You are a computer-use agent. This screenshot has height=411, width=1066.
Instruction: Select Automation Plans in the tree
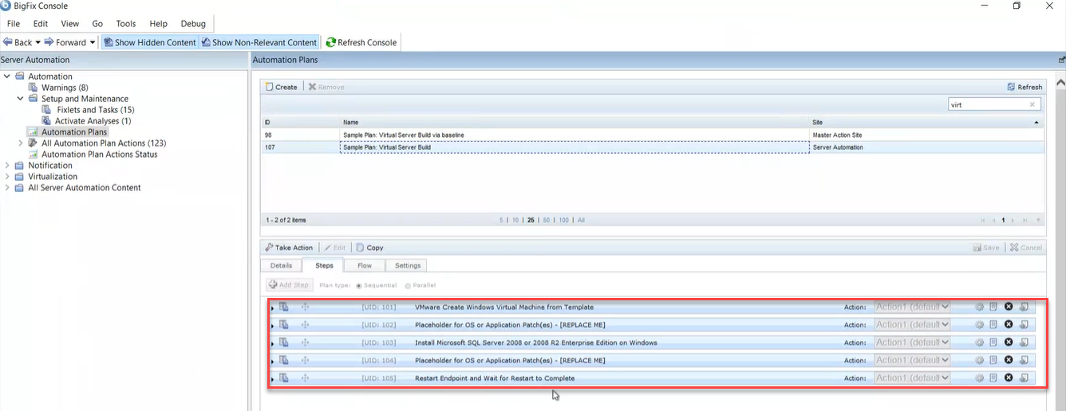(74, 132)
